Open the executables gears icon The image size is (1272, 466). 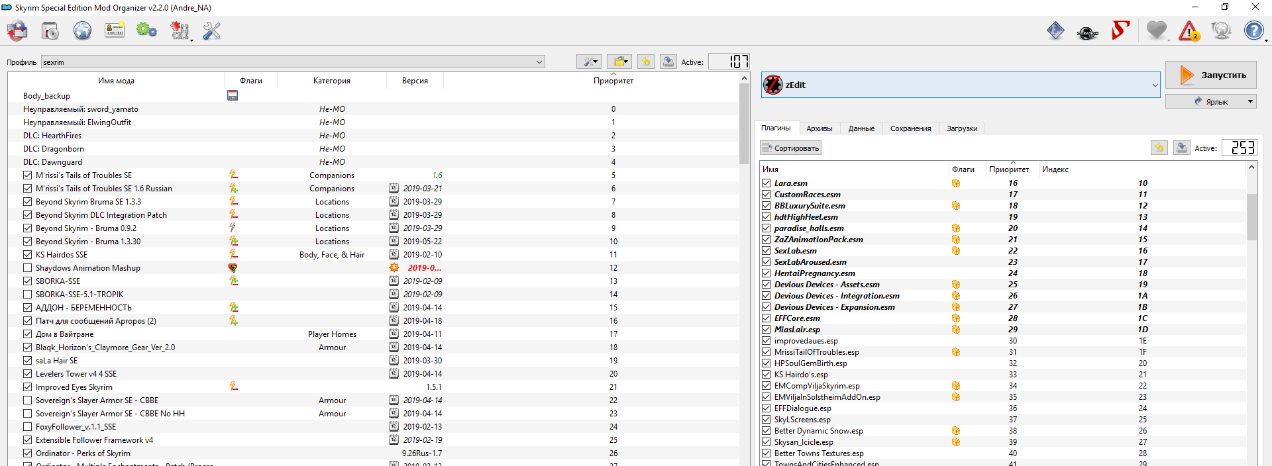146,30
